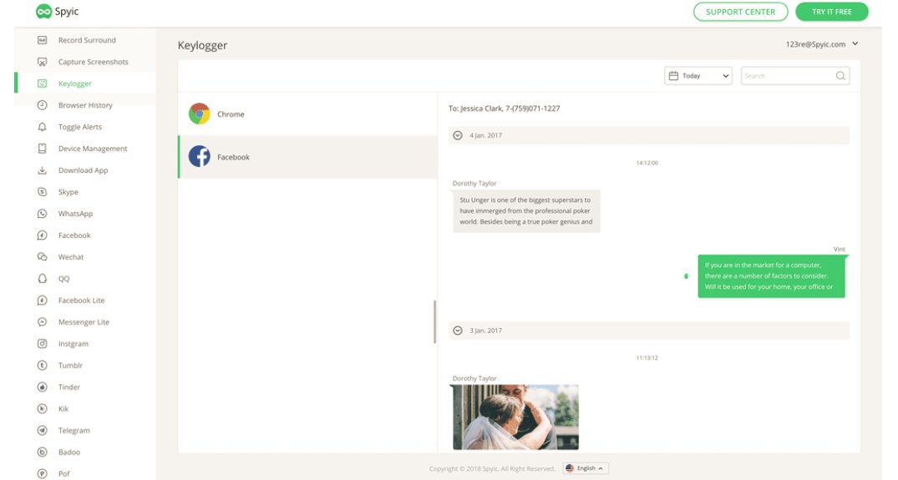Open the Today date filter dropdown
Screen dimensions: 898x480
(x=698, y=76)
